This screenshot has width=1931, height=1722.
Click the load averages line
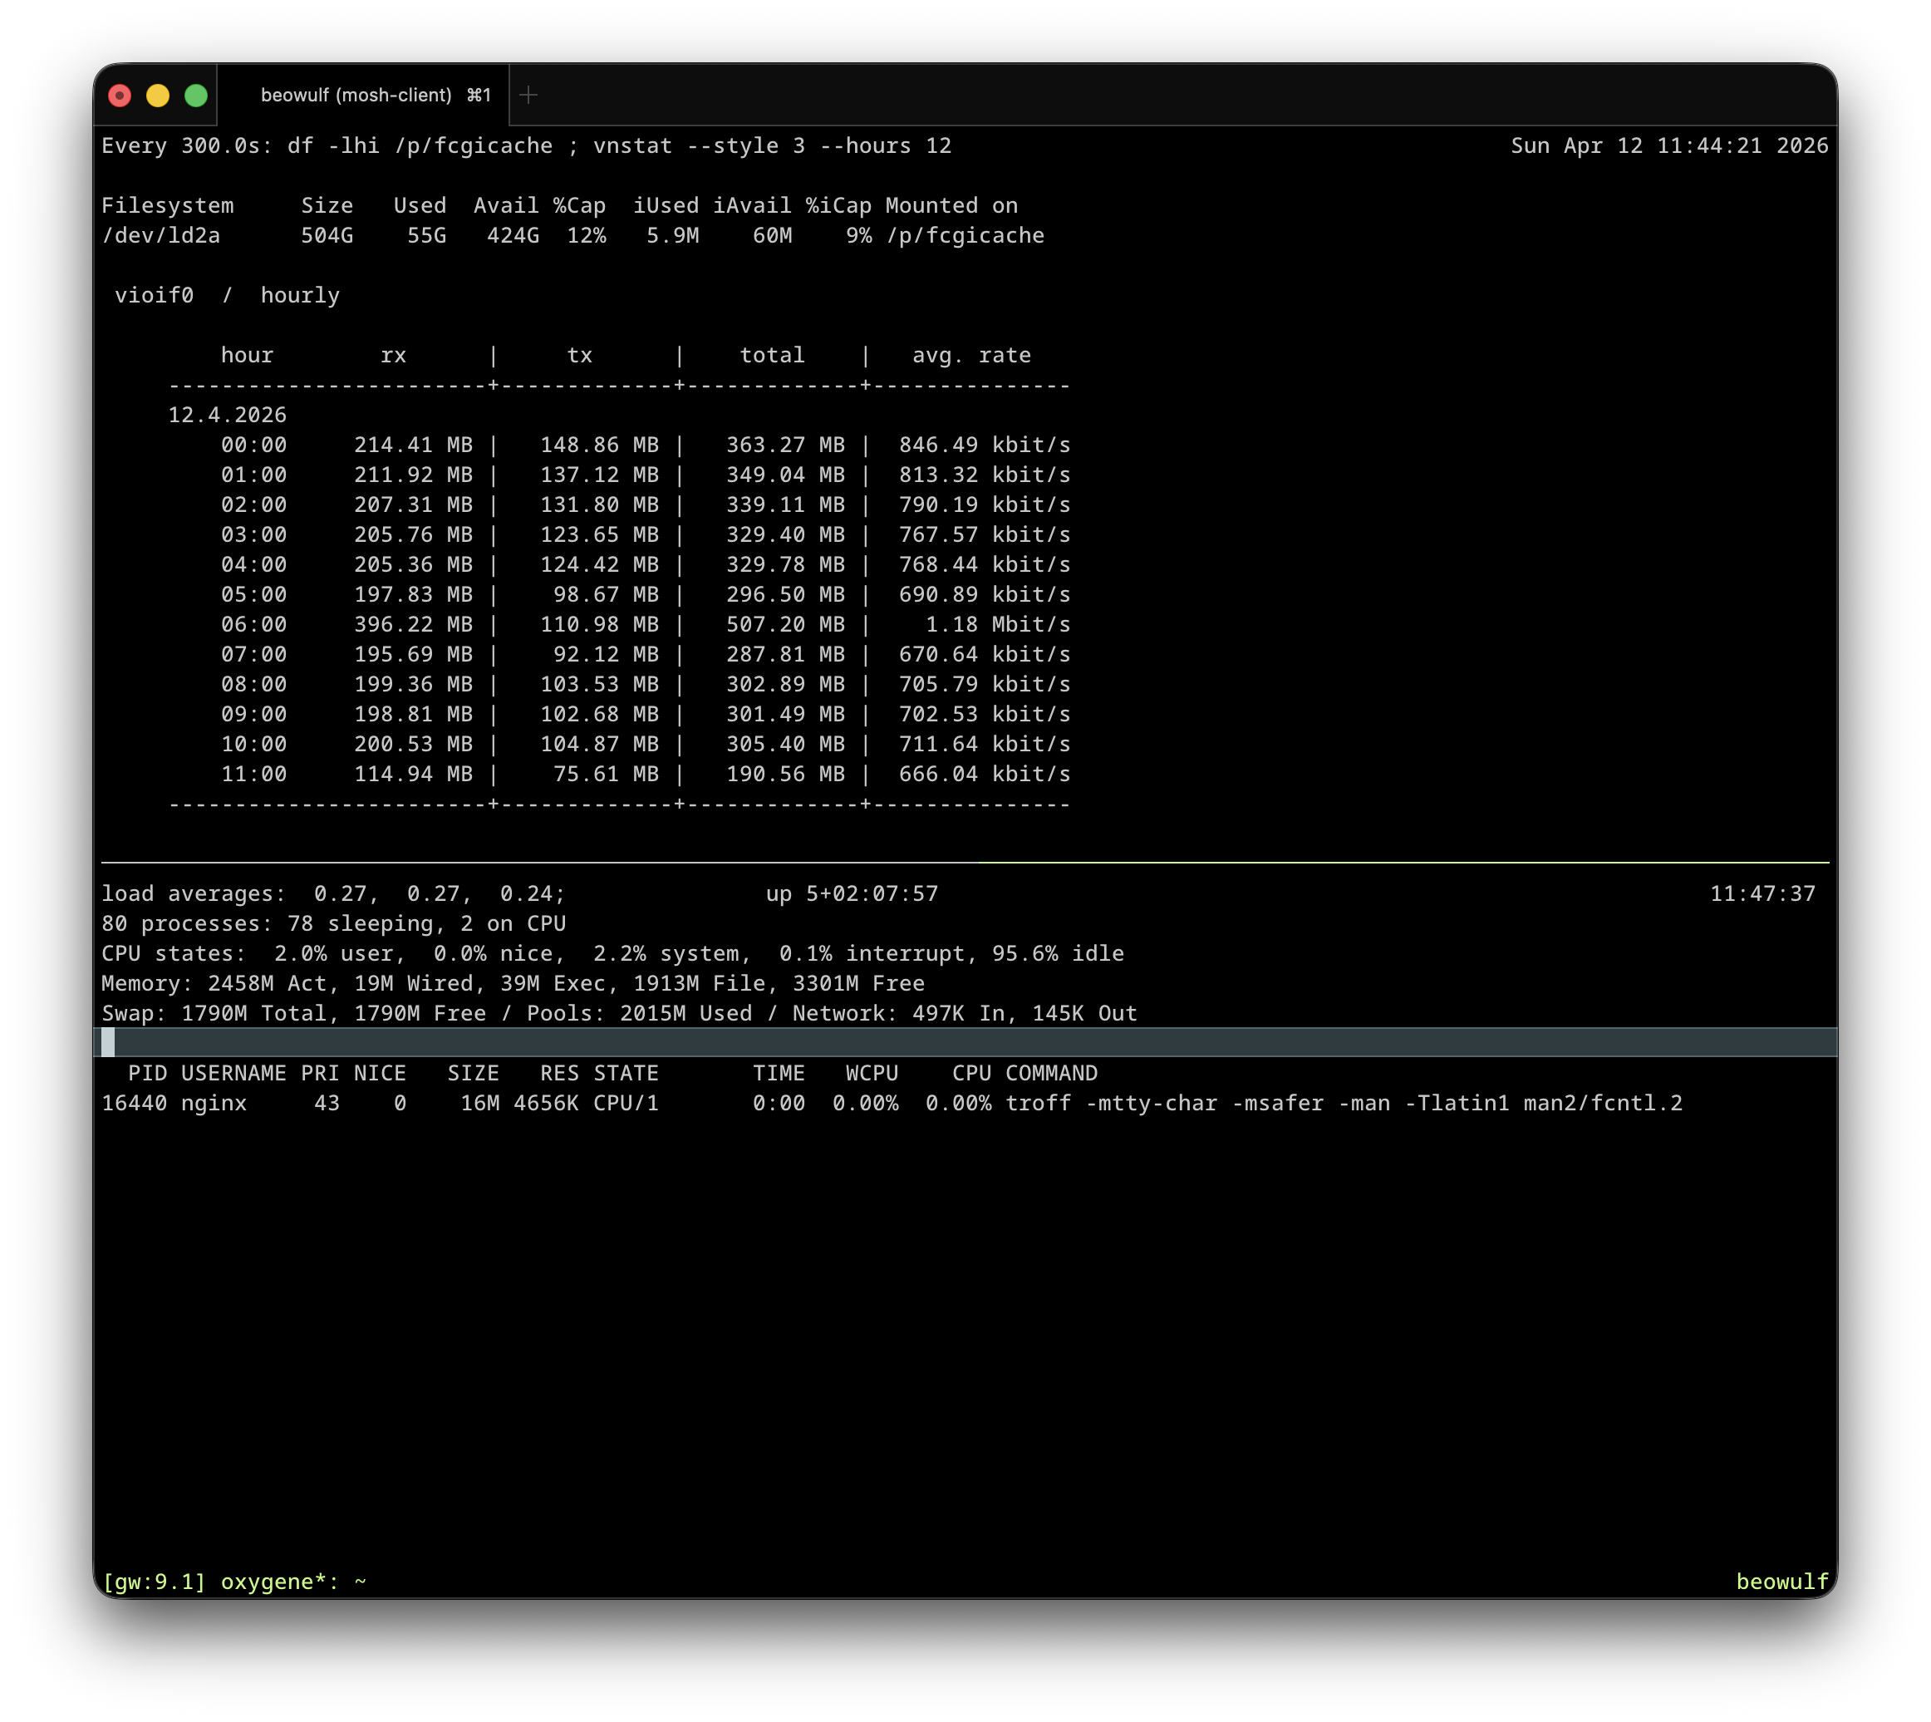[x=333, y=894]
